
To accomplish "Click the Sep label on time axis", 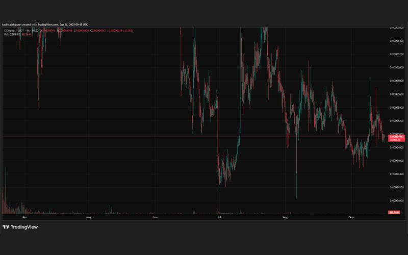I will pyautogui.click(x=351, y=217).
